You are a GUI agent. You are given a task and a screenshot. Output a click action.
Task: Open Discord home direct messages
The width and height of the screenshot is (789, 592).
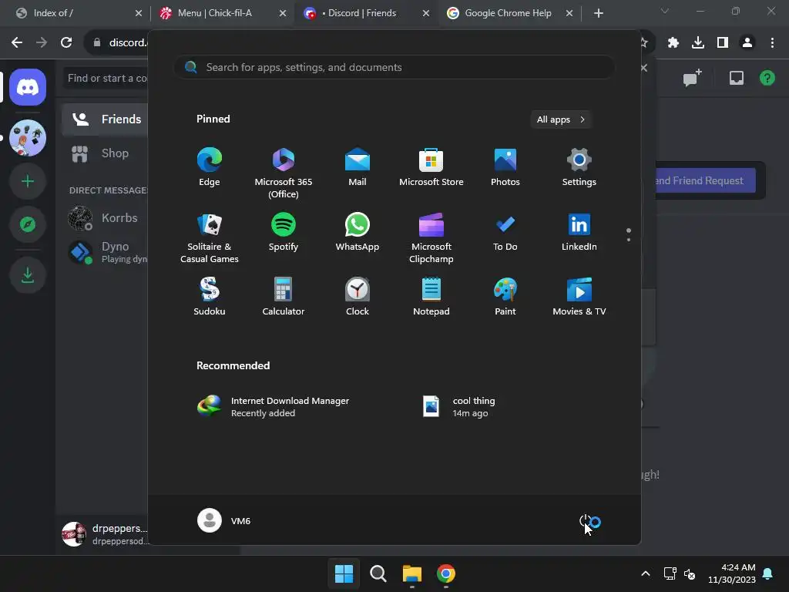28,87
